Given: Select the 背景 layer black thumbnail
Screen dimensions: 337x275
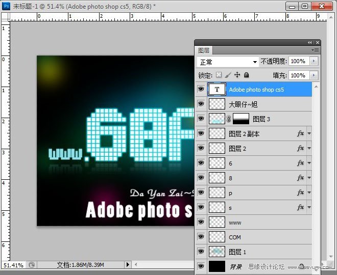Looking at the screenshot, I should tap(217, 266).
